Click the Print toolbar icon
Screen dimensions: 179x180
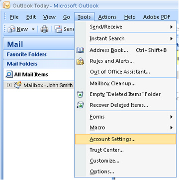pos(44,29)
